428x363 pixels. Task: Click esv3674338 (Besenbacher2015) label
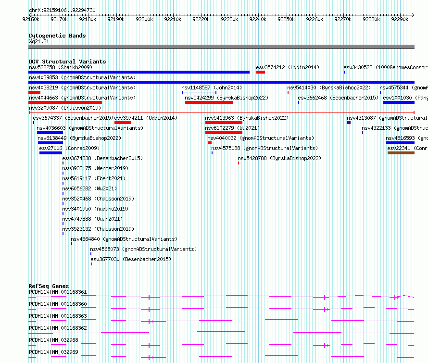pos(102,158)
